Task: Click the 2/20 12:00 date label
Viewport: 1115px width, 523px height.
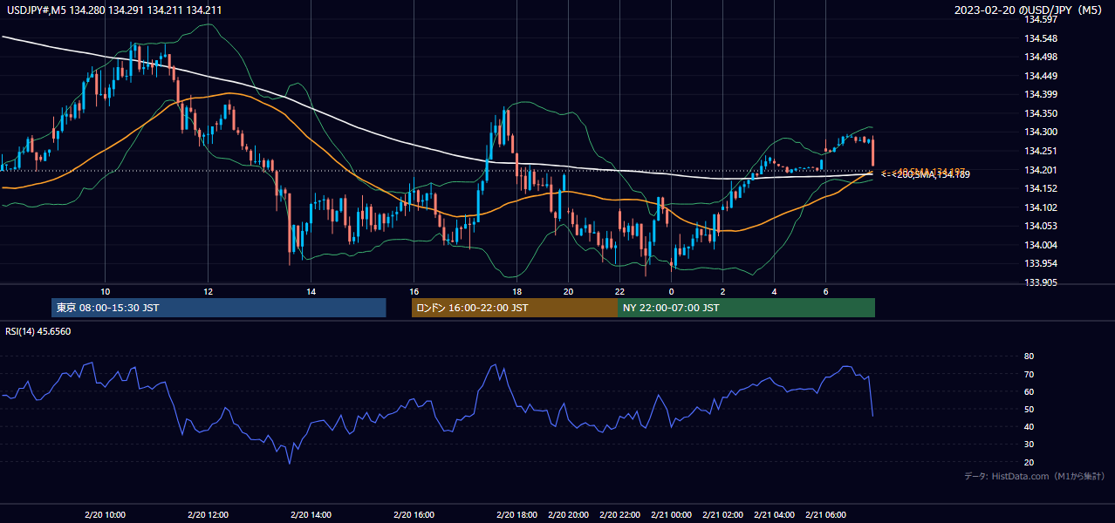Action: 208,515
